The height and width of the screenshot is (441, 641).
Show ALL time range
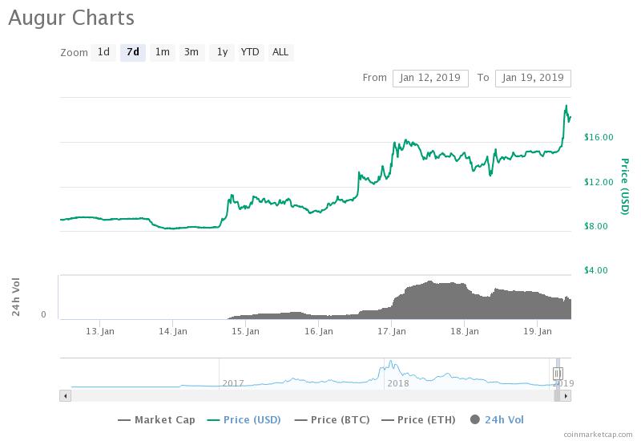[x=280, y=52]
